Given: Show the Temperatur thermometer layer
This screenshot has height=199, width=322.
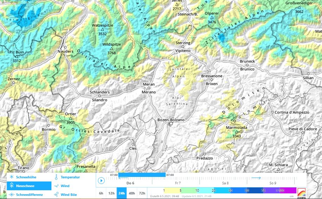Looking at the screenshot, I should pyautogui.click(x=56, y=177).
